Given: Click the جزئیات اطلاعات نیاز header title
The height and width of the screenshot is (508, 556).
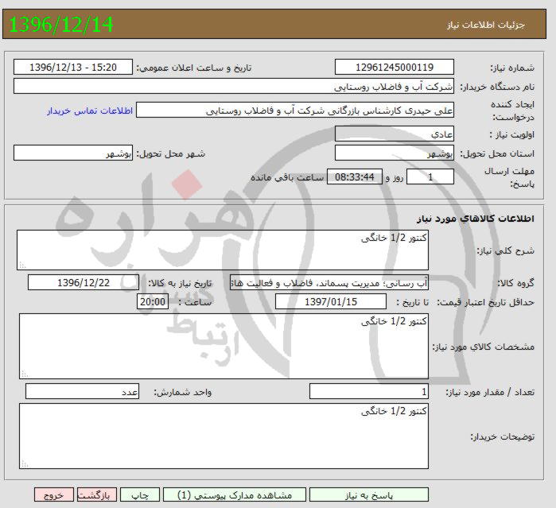Looking at the screenshot, I should click(x=485, y=25).
